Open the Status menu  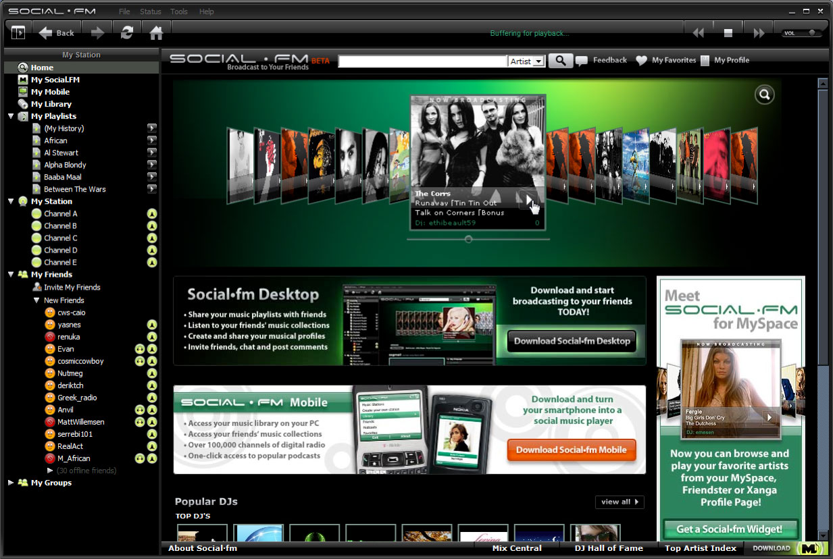(x=151, y=11)
